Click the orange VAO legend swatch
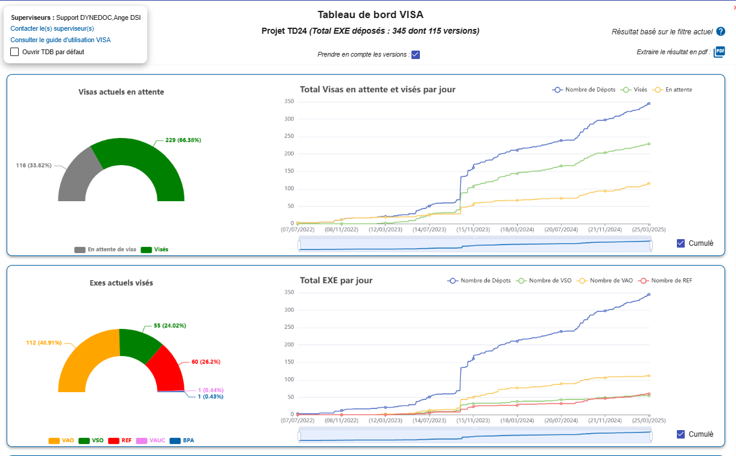This screenshot has height=456, width=736. coord(54,440)
